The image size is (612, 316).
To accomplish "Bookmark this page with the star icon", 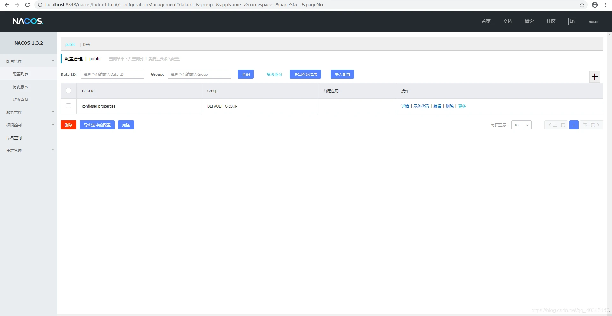I will pyautogui.click(x=582, y=5).
